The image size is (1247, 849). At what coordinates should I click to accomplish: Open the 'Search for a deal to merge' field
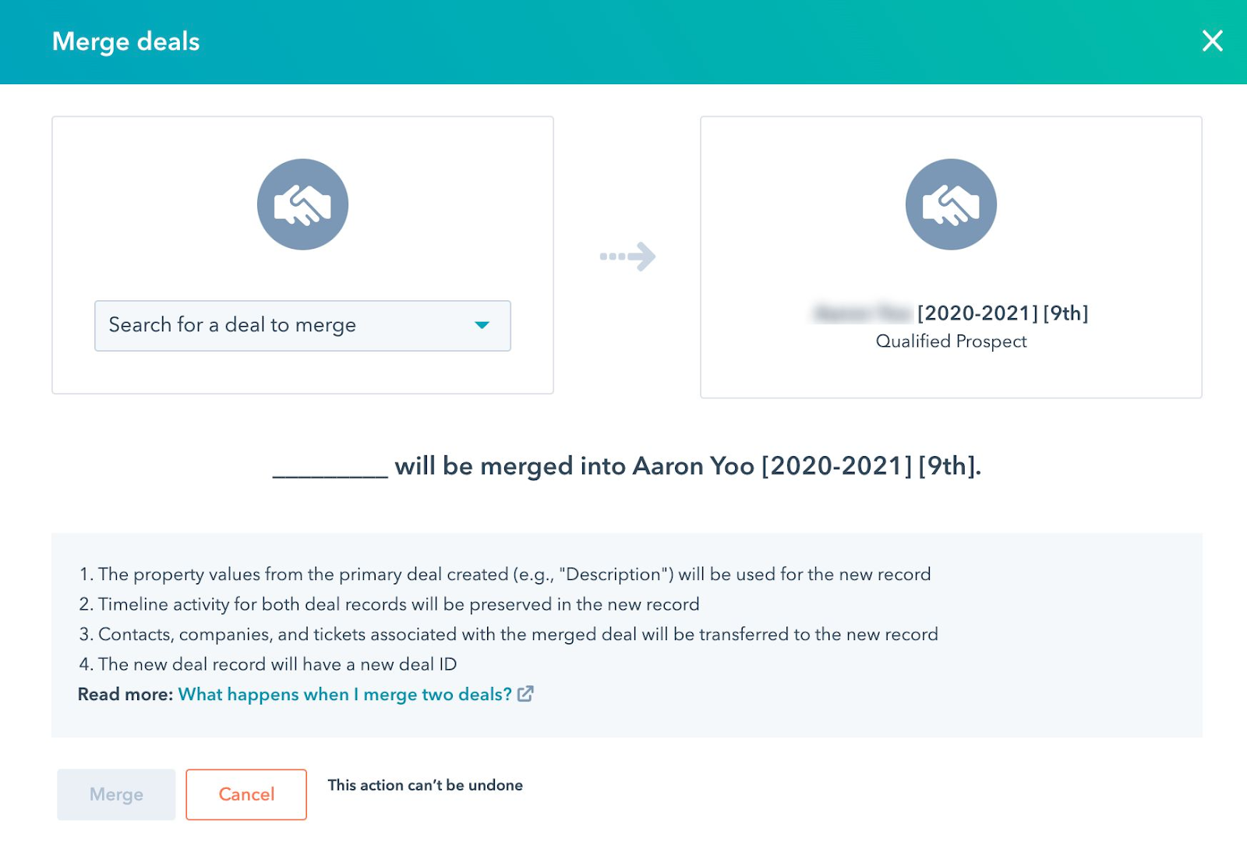[302, 326]
